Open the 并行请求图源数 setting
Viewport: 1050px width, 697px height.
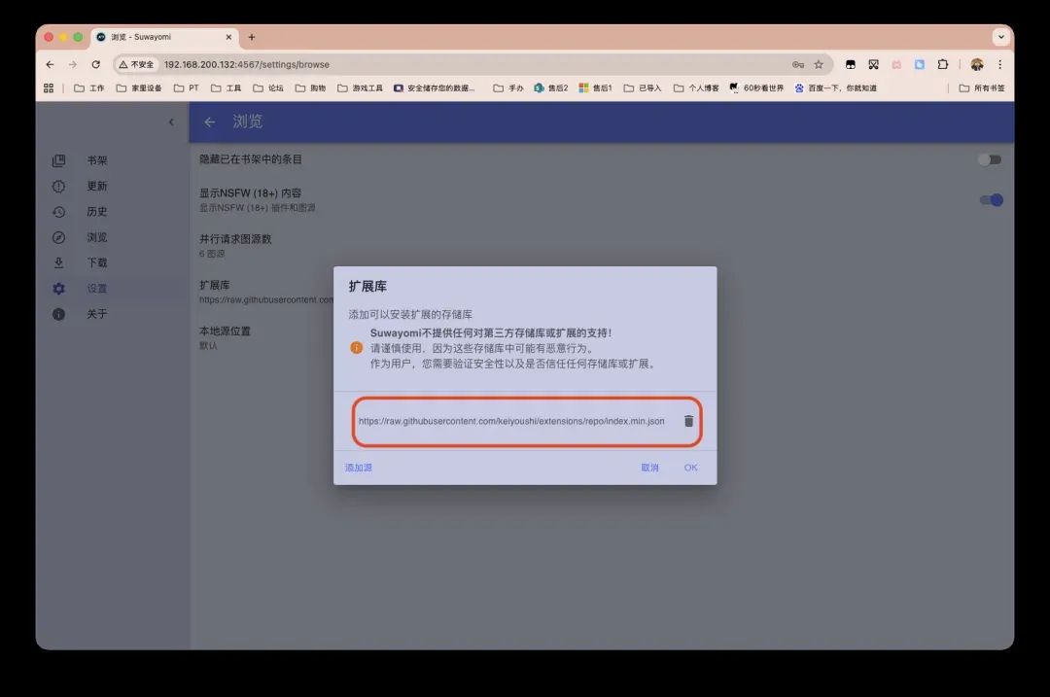[602, 246]
